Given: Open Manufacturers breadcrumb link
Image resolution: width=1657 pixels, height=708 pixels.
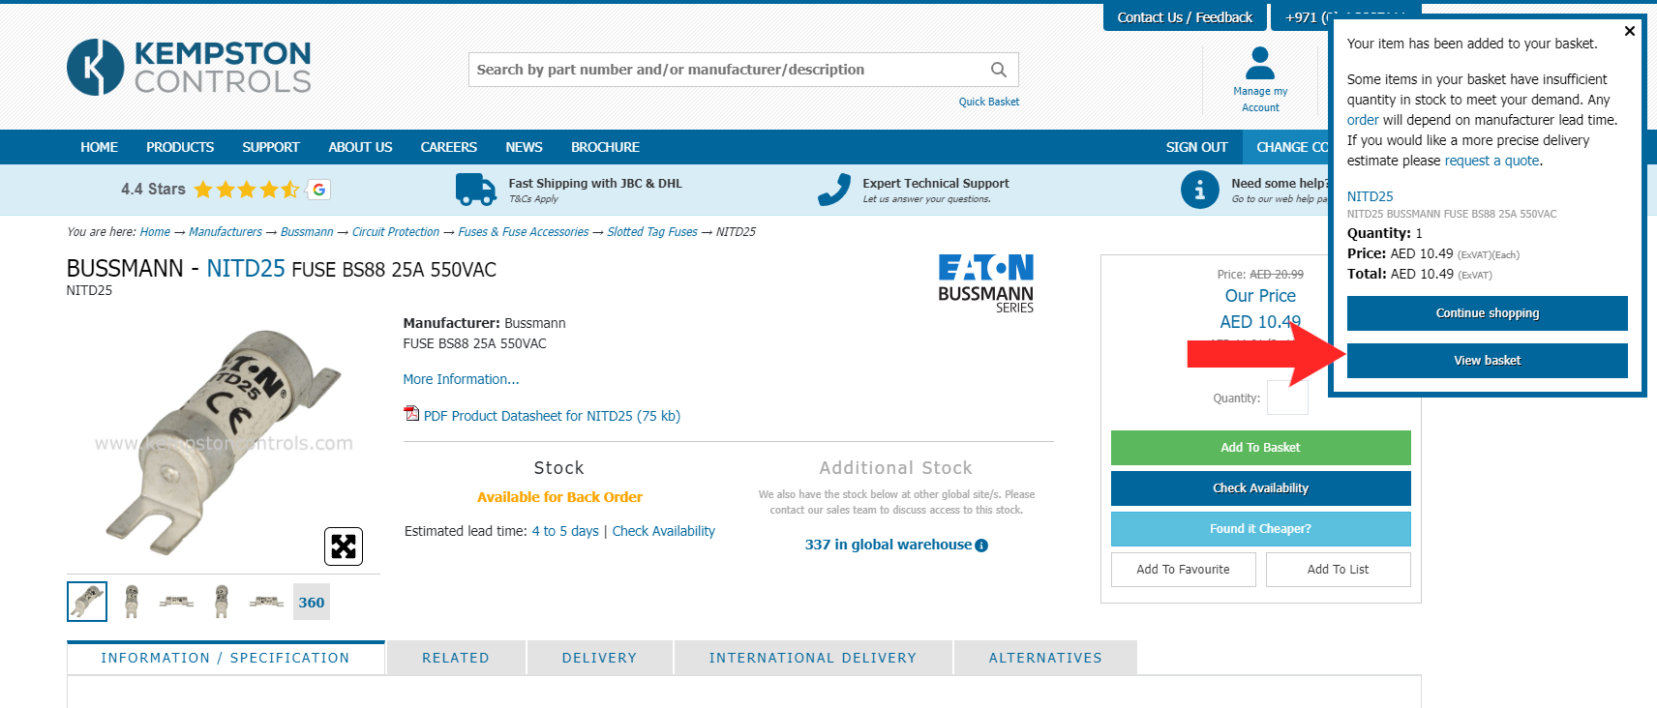Looking at the screenshot, I should click(226, 232).
